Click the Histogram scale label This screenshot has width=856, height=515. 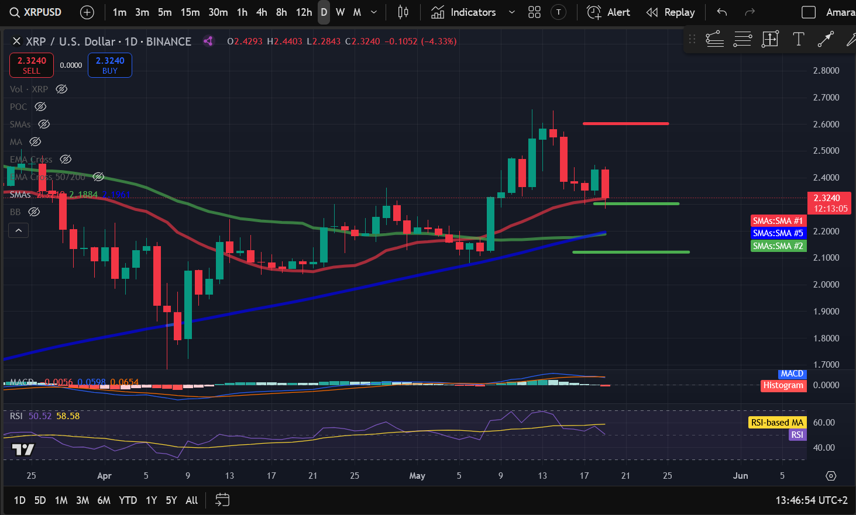pos(783,385)
